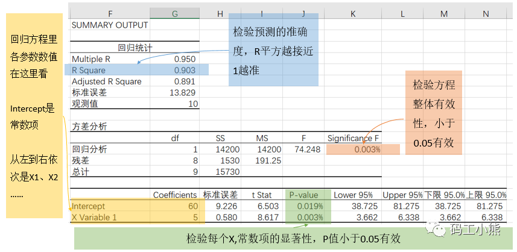
Task: Click the MS header cell
Action: click(262, 138)
